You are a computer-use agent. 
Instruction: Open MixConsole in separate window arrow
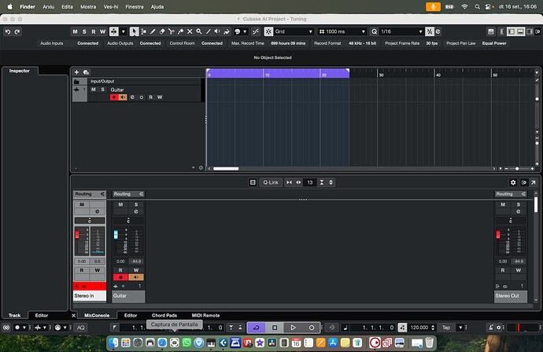click(x=534, y=182)
